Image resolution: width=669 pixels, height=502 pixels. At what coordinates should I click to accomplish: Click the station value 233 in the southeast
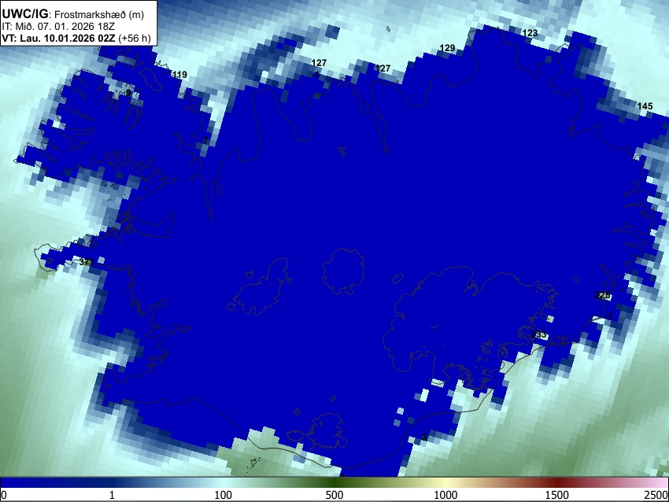click(539, 335)
